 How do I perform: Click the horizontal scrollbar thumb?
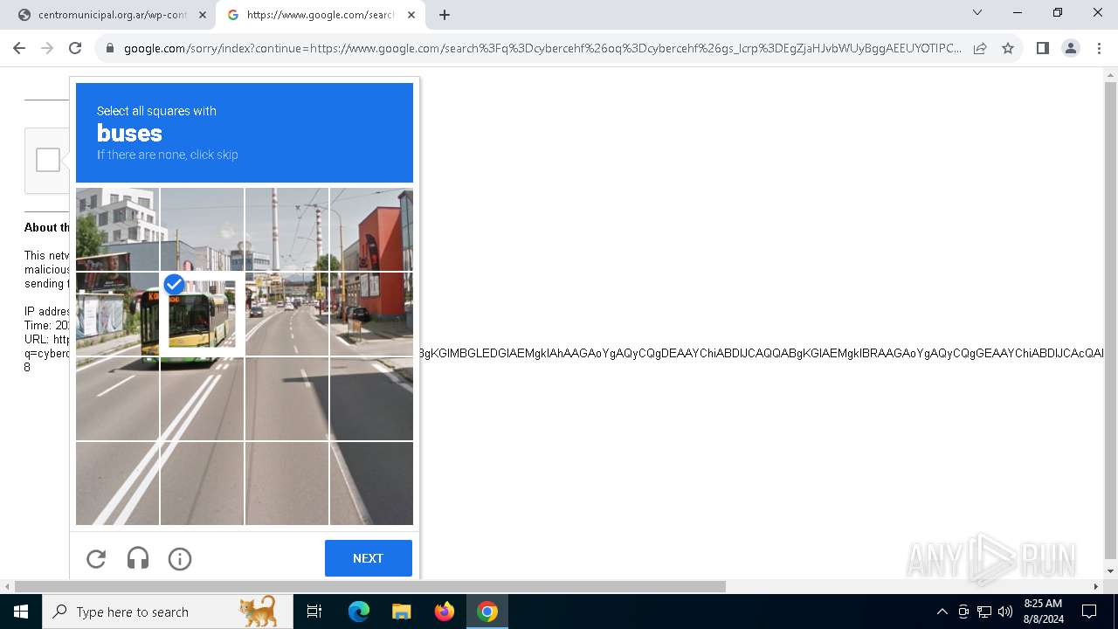pyautogui.click(x=370, y=586)
